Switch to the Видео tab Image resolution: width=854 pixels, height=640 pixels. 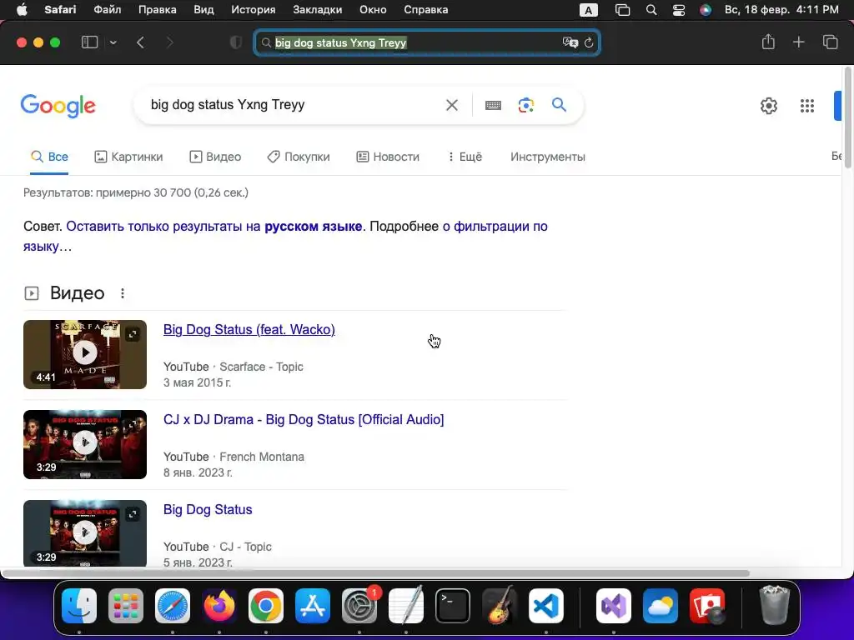(x=215, y=157)
